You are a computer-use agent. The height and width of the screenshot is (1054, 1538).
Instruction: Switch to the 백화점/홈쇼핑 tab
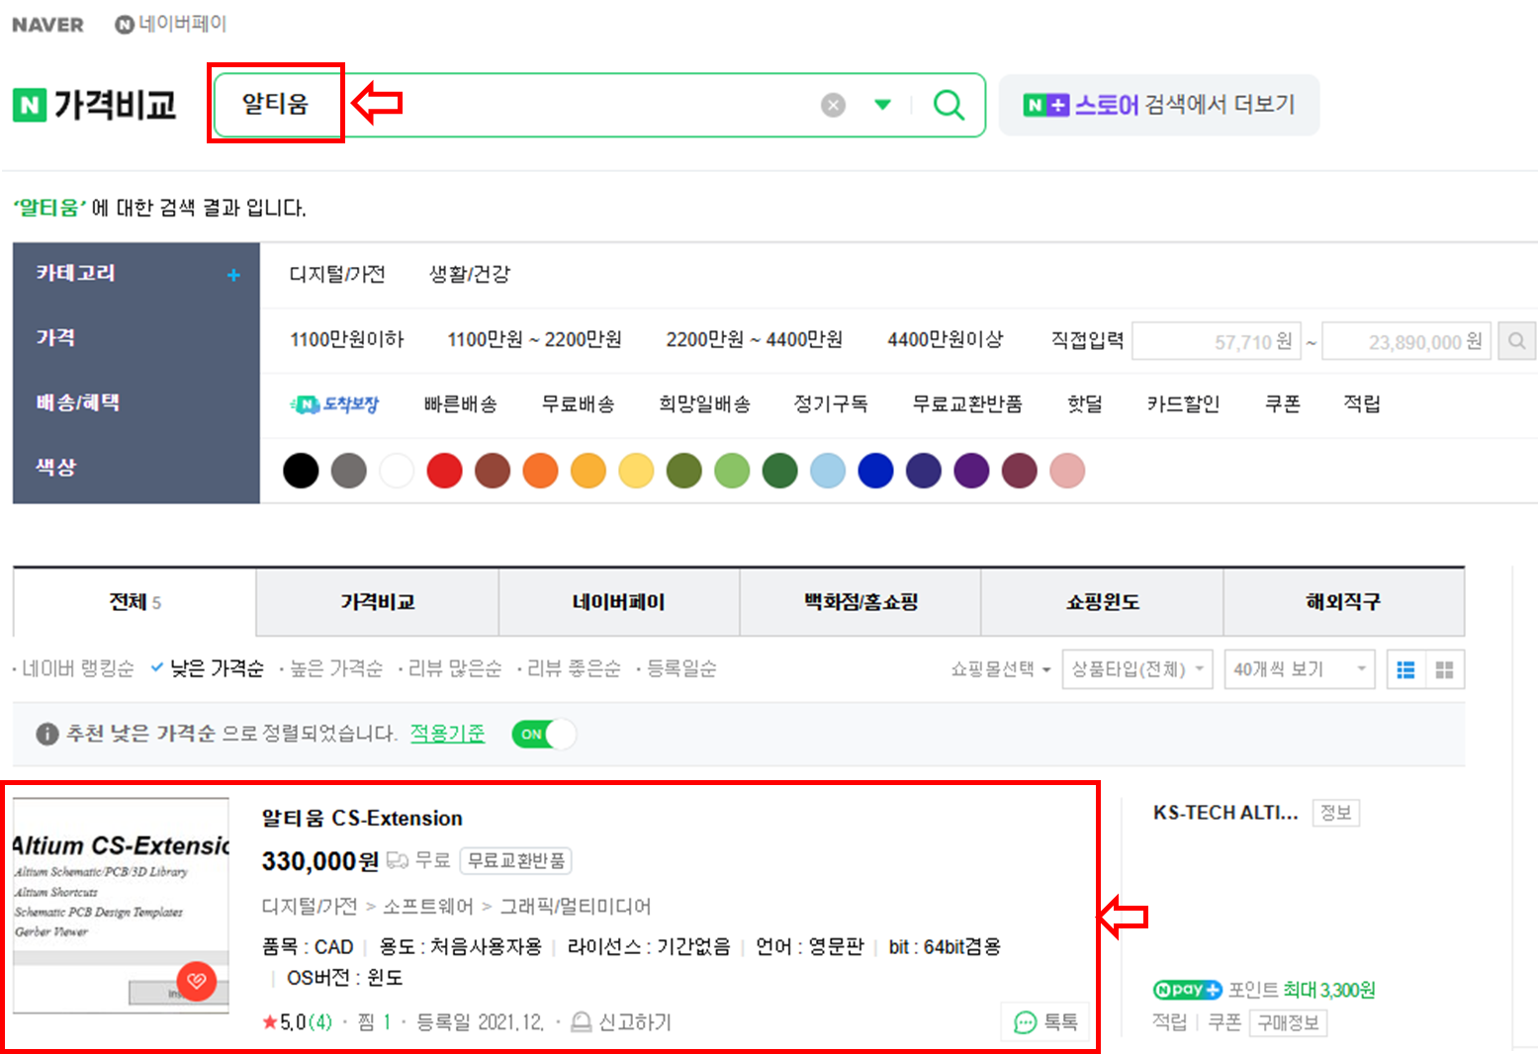(860, 602)
